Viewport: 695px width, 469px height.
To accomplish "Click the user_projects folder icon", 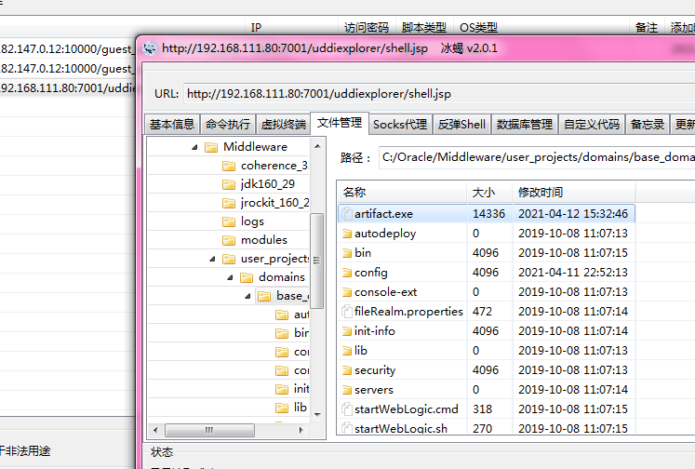I will point(229,259).
